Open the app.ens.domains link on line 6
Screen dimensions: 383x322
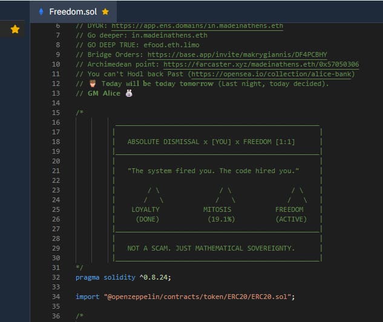[197, 25]
